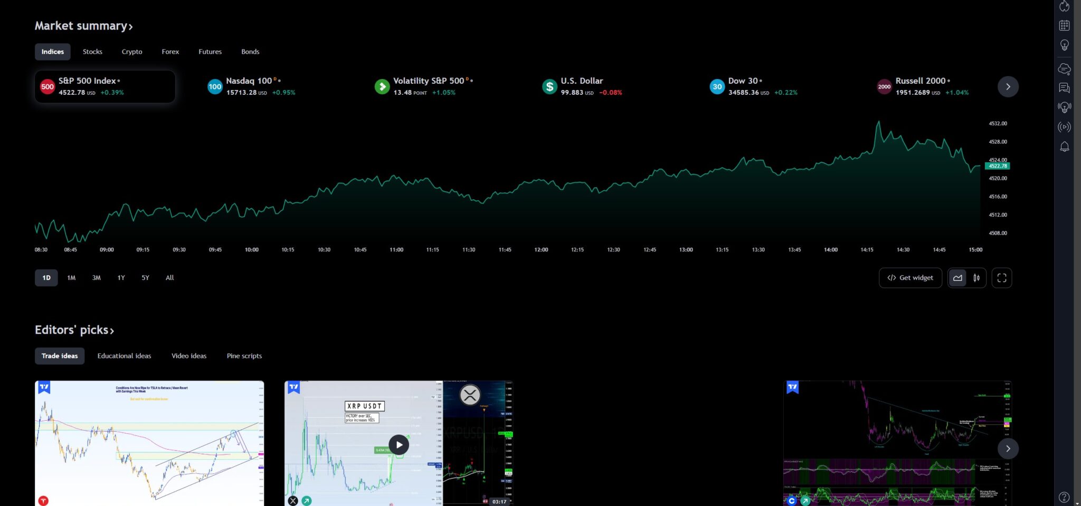Open notifications via the bell icon
The width and height of the screenshot is (1081, 506).
[x=1065, y=147]
